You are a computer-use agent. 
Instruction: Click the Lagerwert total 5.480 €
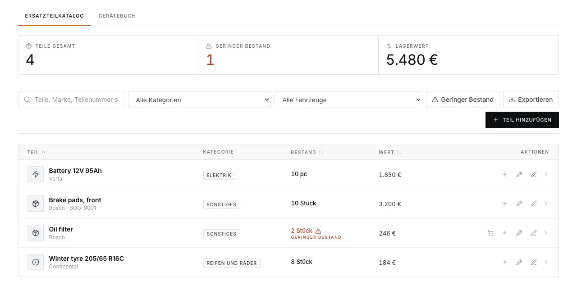tap(412, 60)
